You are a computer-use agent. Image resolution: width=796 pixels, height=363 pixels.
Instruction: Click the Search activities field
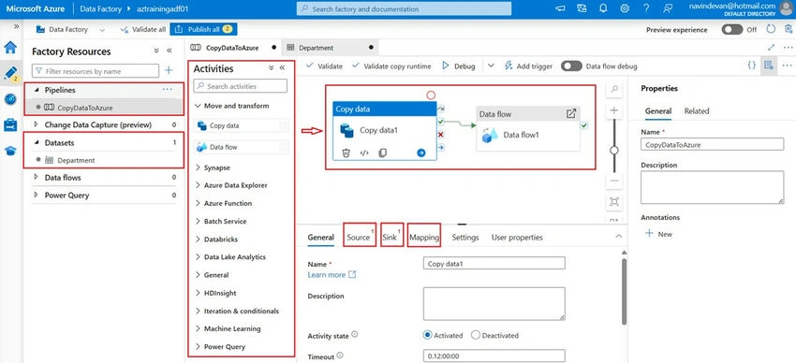coord(240,86)
